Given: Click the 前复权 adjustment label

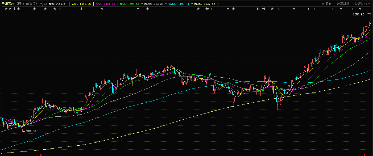Looking at the screenshot, I should click(x=31, y=4).
